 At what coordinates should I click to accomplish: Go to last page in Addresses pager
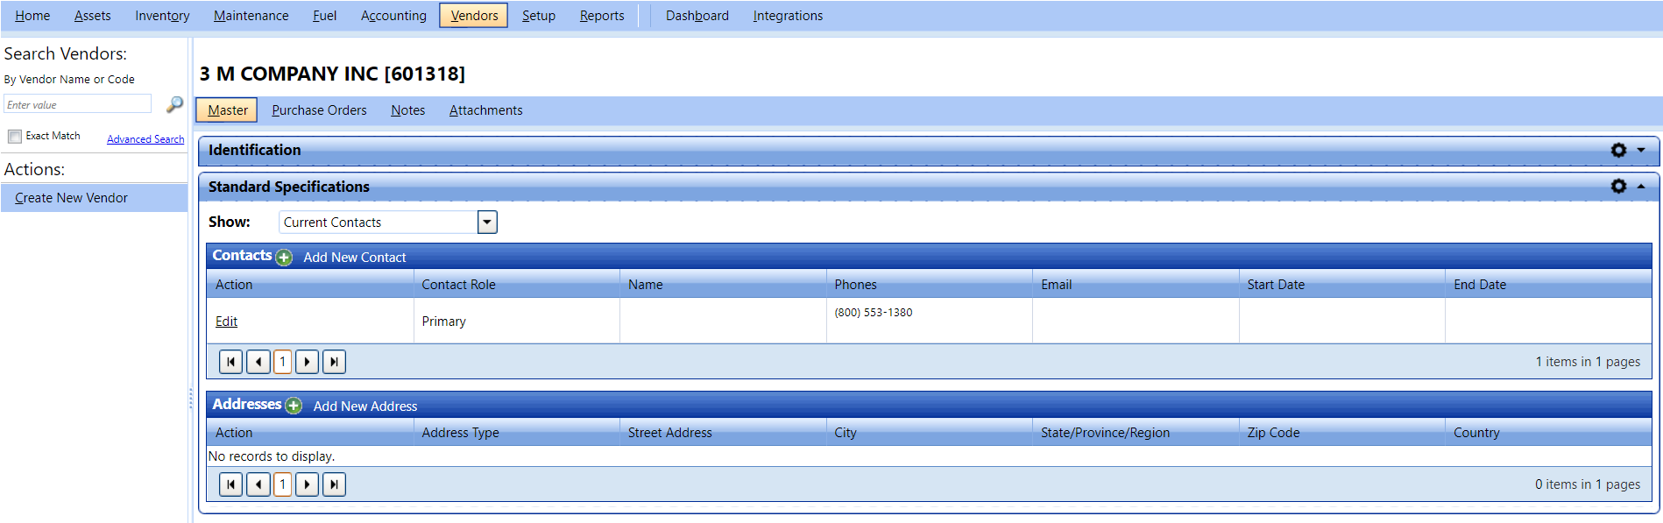[334, 484]
